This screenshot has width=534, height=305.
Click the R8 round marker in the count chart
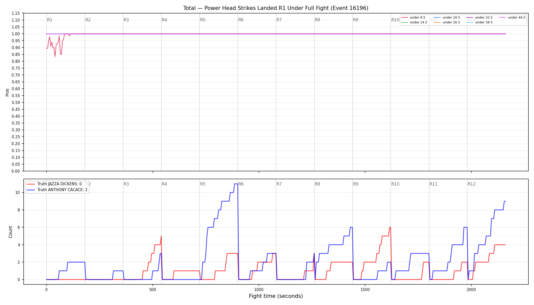[x=317, y=184]
